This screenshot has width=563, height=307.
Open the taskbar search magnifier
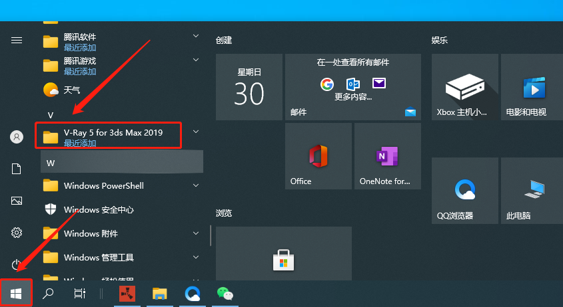48,294
